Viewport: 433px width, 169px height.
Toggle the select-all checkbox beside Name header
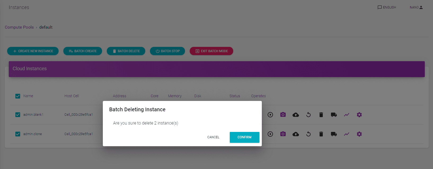tap(18, 96)
